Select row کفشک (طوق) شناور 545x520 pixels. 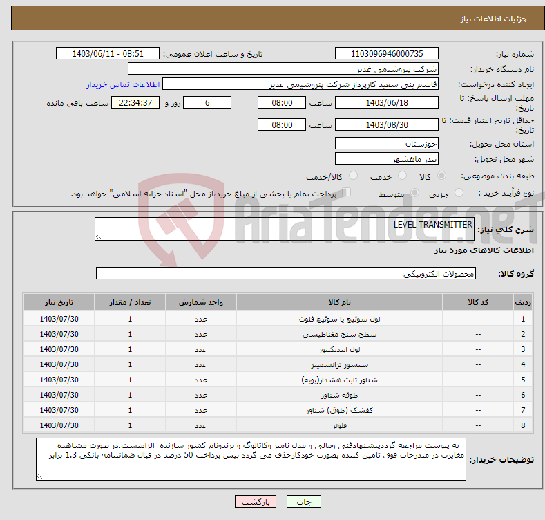(278, 410)
